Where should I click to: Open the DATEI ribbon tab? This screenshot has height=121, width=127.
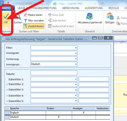tap(6, 8)
